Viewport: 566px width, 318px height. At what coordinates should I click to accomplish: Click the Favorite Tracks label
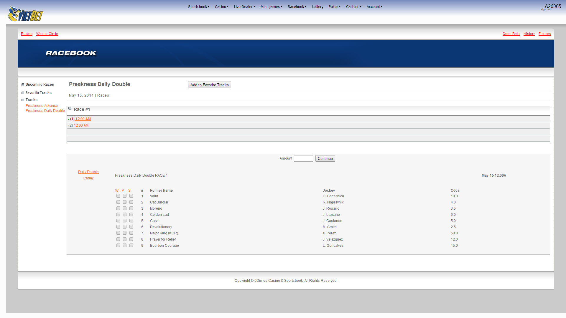39,93
